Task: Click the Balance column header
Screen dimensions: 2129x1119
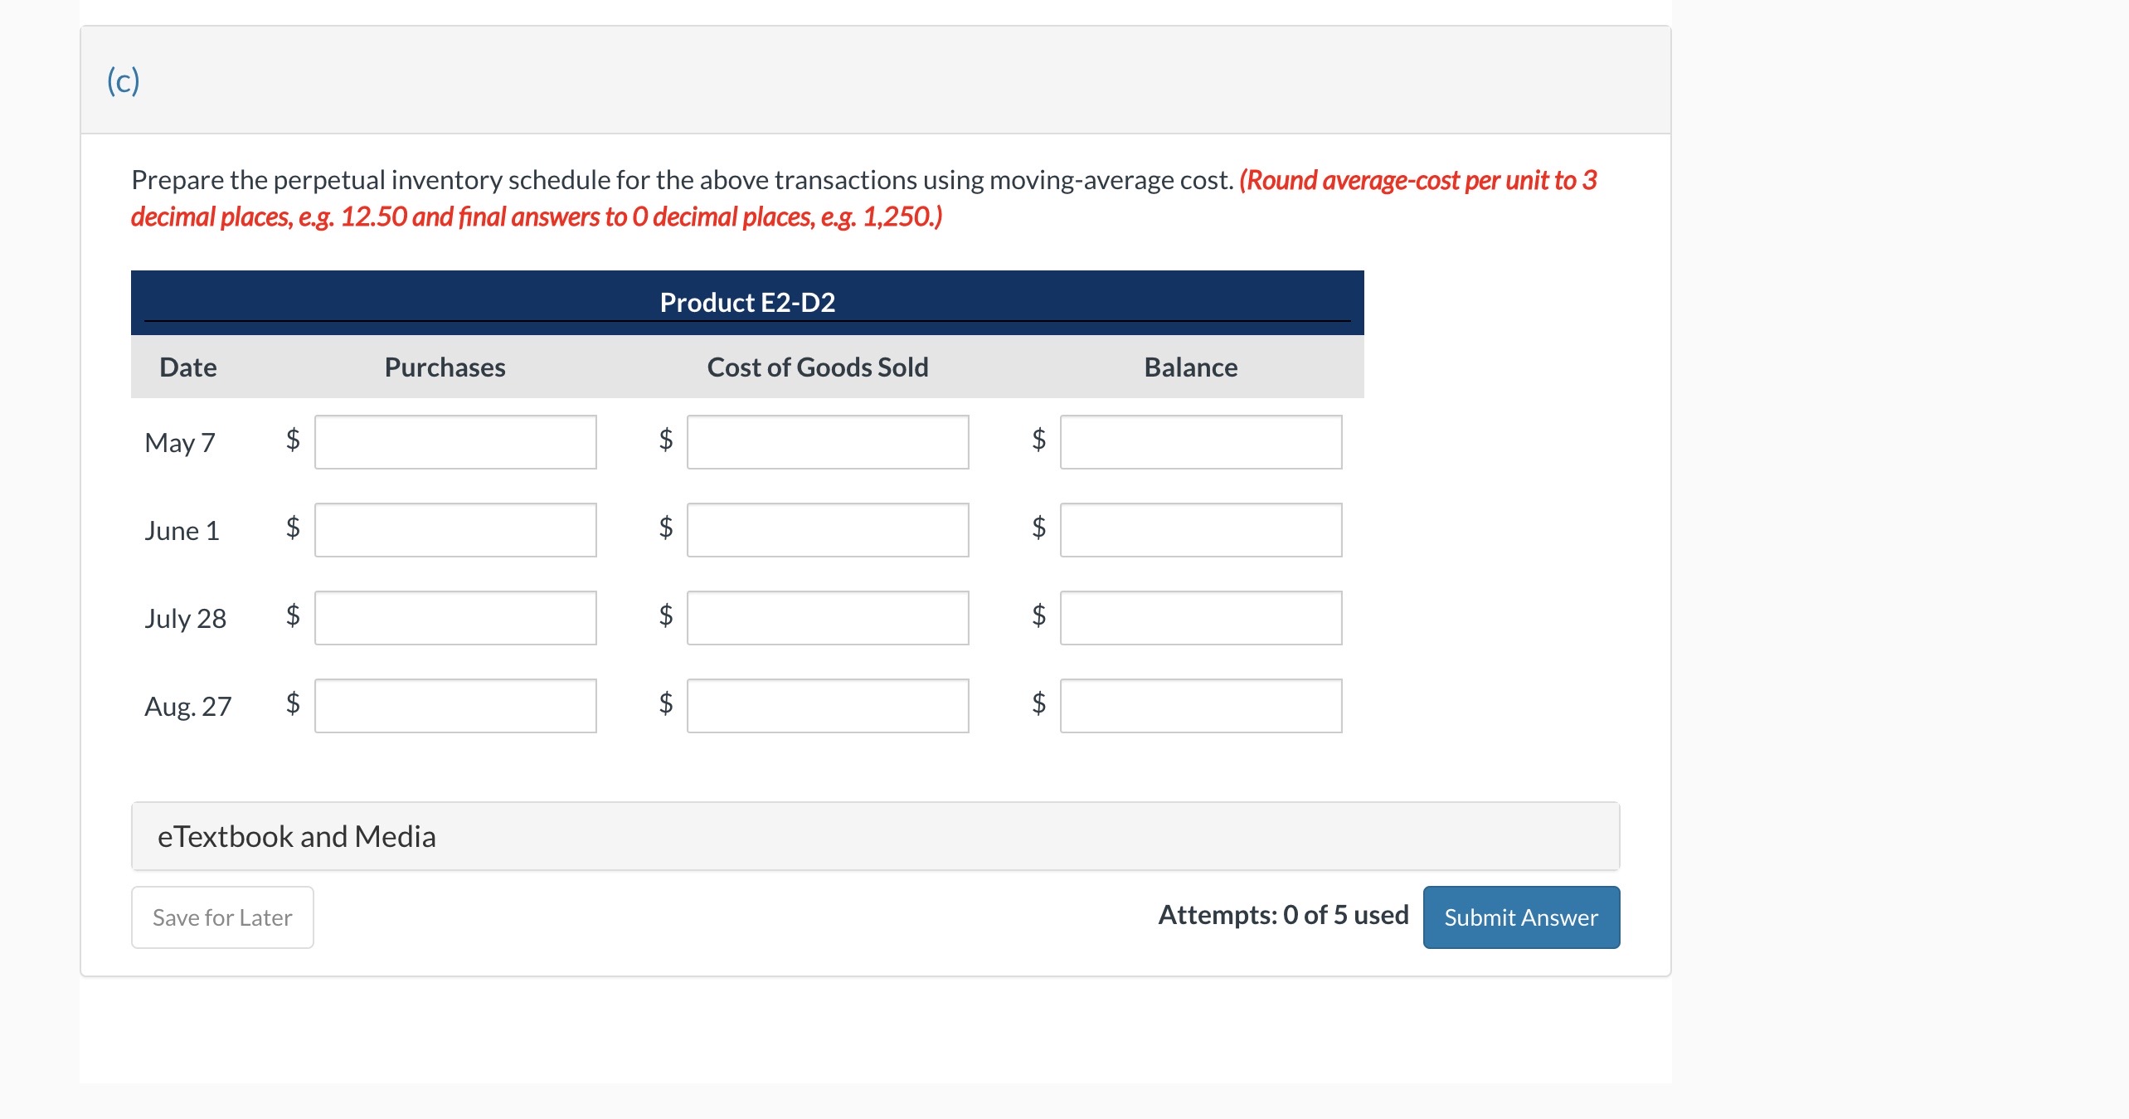Action: (x=1190, y=367)
